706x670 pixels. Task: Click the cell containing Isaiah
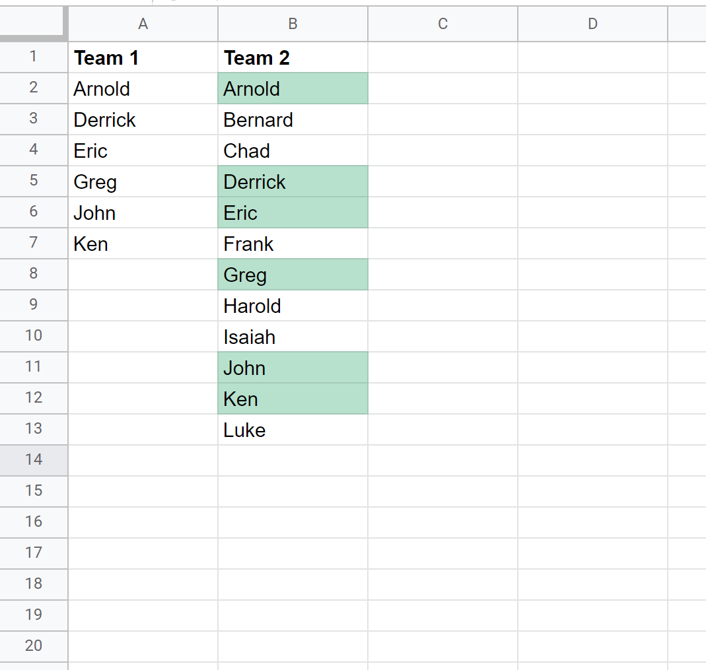293,337
